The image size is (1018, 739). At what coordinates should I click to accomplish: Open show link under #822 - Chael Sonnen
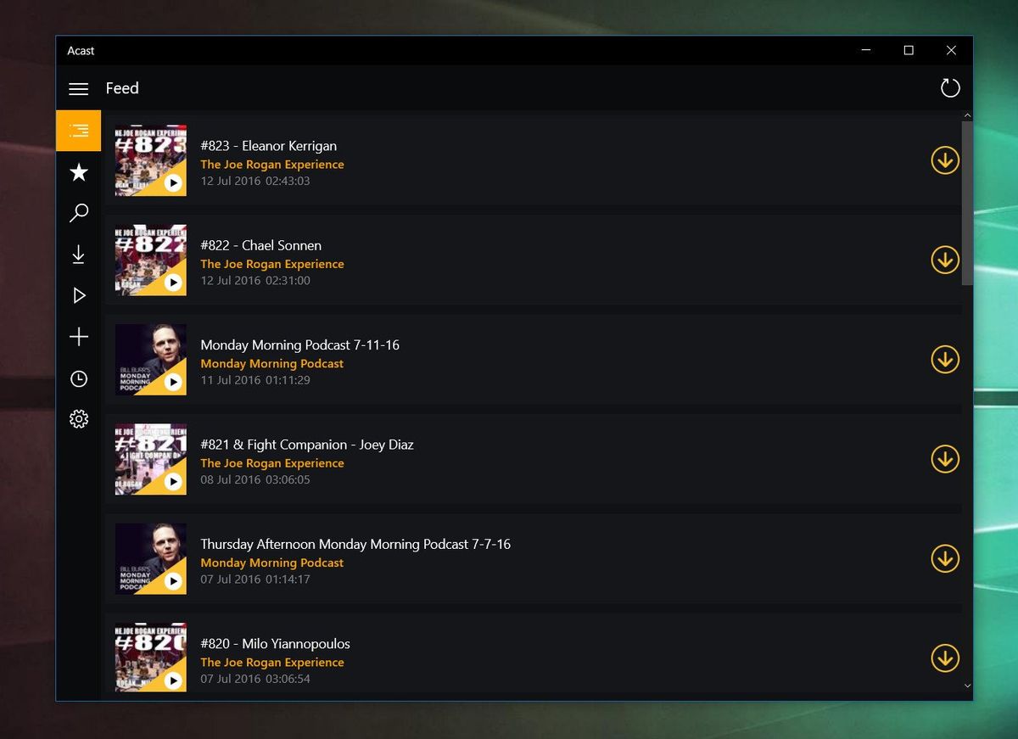(272, 264)
